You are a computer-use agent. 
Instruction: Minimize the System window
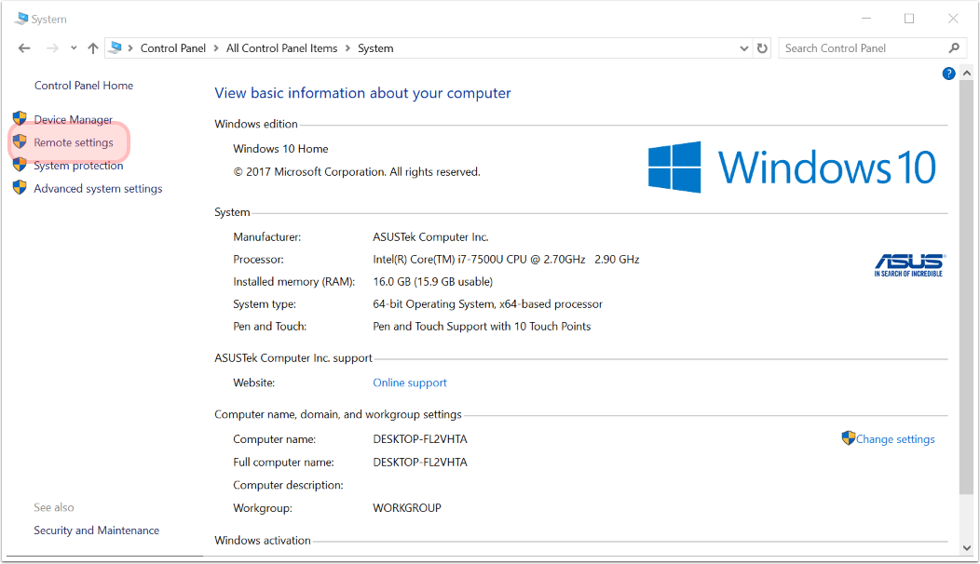[866, 19]
